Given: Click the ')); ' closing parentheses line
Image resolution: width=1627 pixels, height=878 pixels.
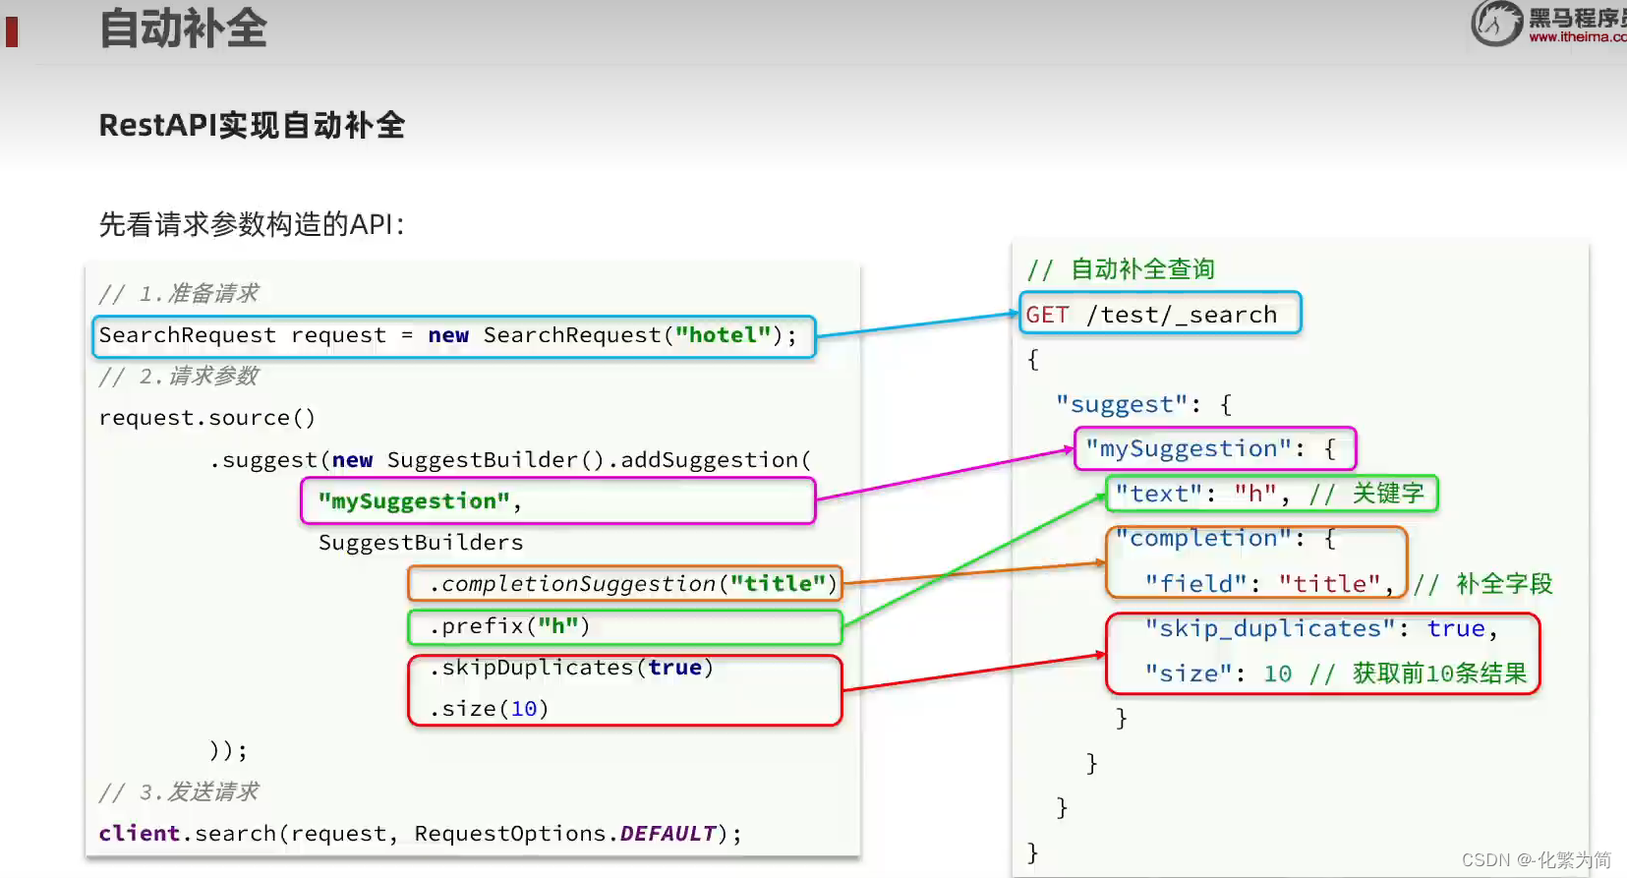Looking at the screenshot, I should pos(228,751).
